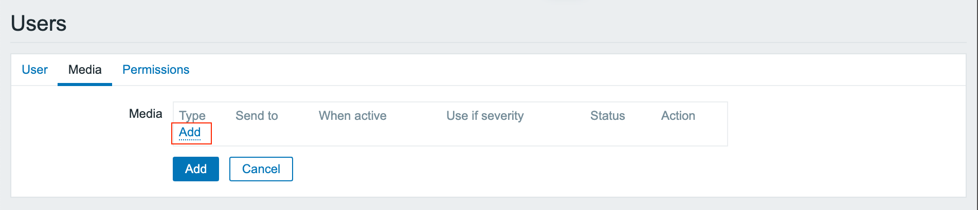This screenshot has width=978, height=210.
Task: Click the Action column header
Action: (678, 116)
